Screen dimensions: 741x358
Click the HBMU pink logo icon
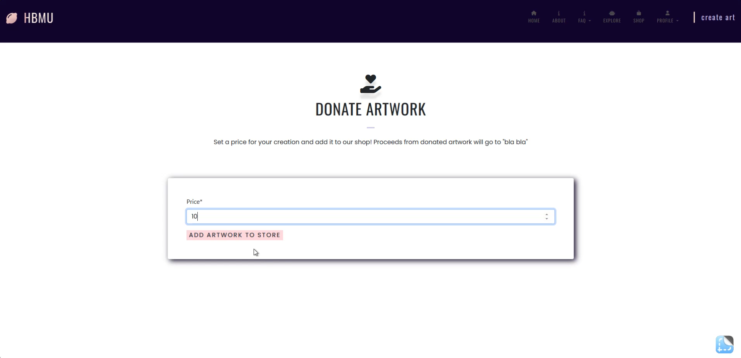(x=12, y=18)
